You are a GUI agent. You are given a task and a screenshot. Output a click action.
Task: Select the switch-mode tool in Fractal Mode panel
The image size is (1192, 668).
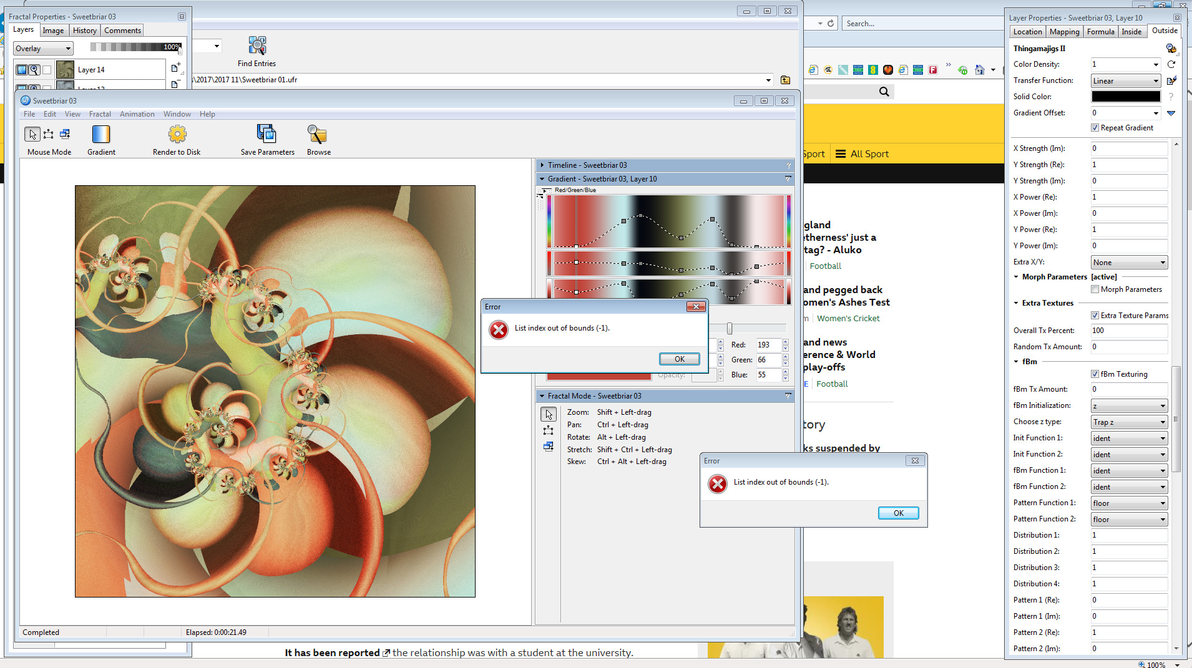click(549, 446)
